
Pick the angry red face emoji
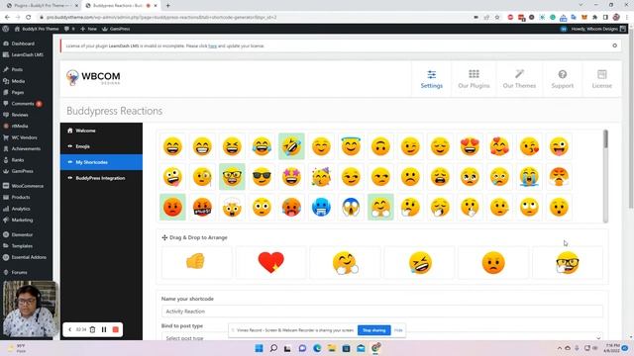(172, 207)
